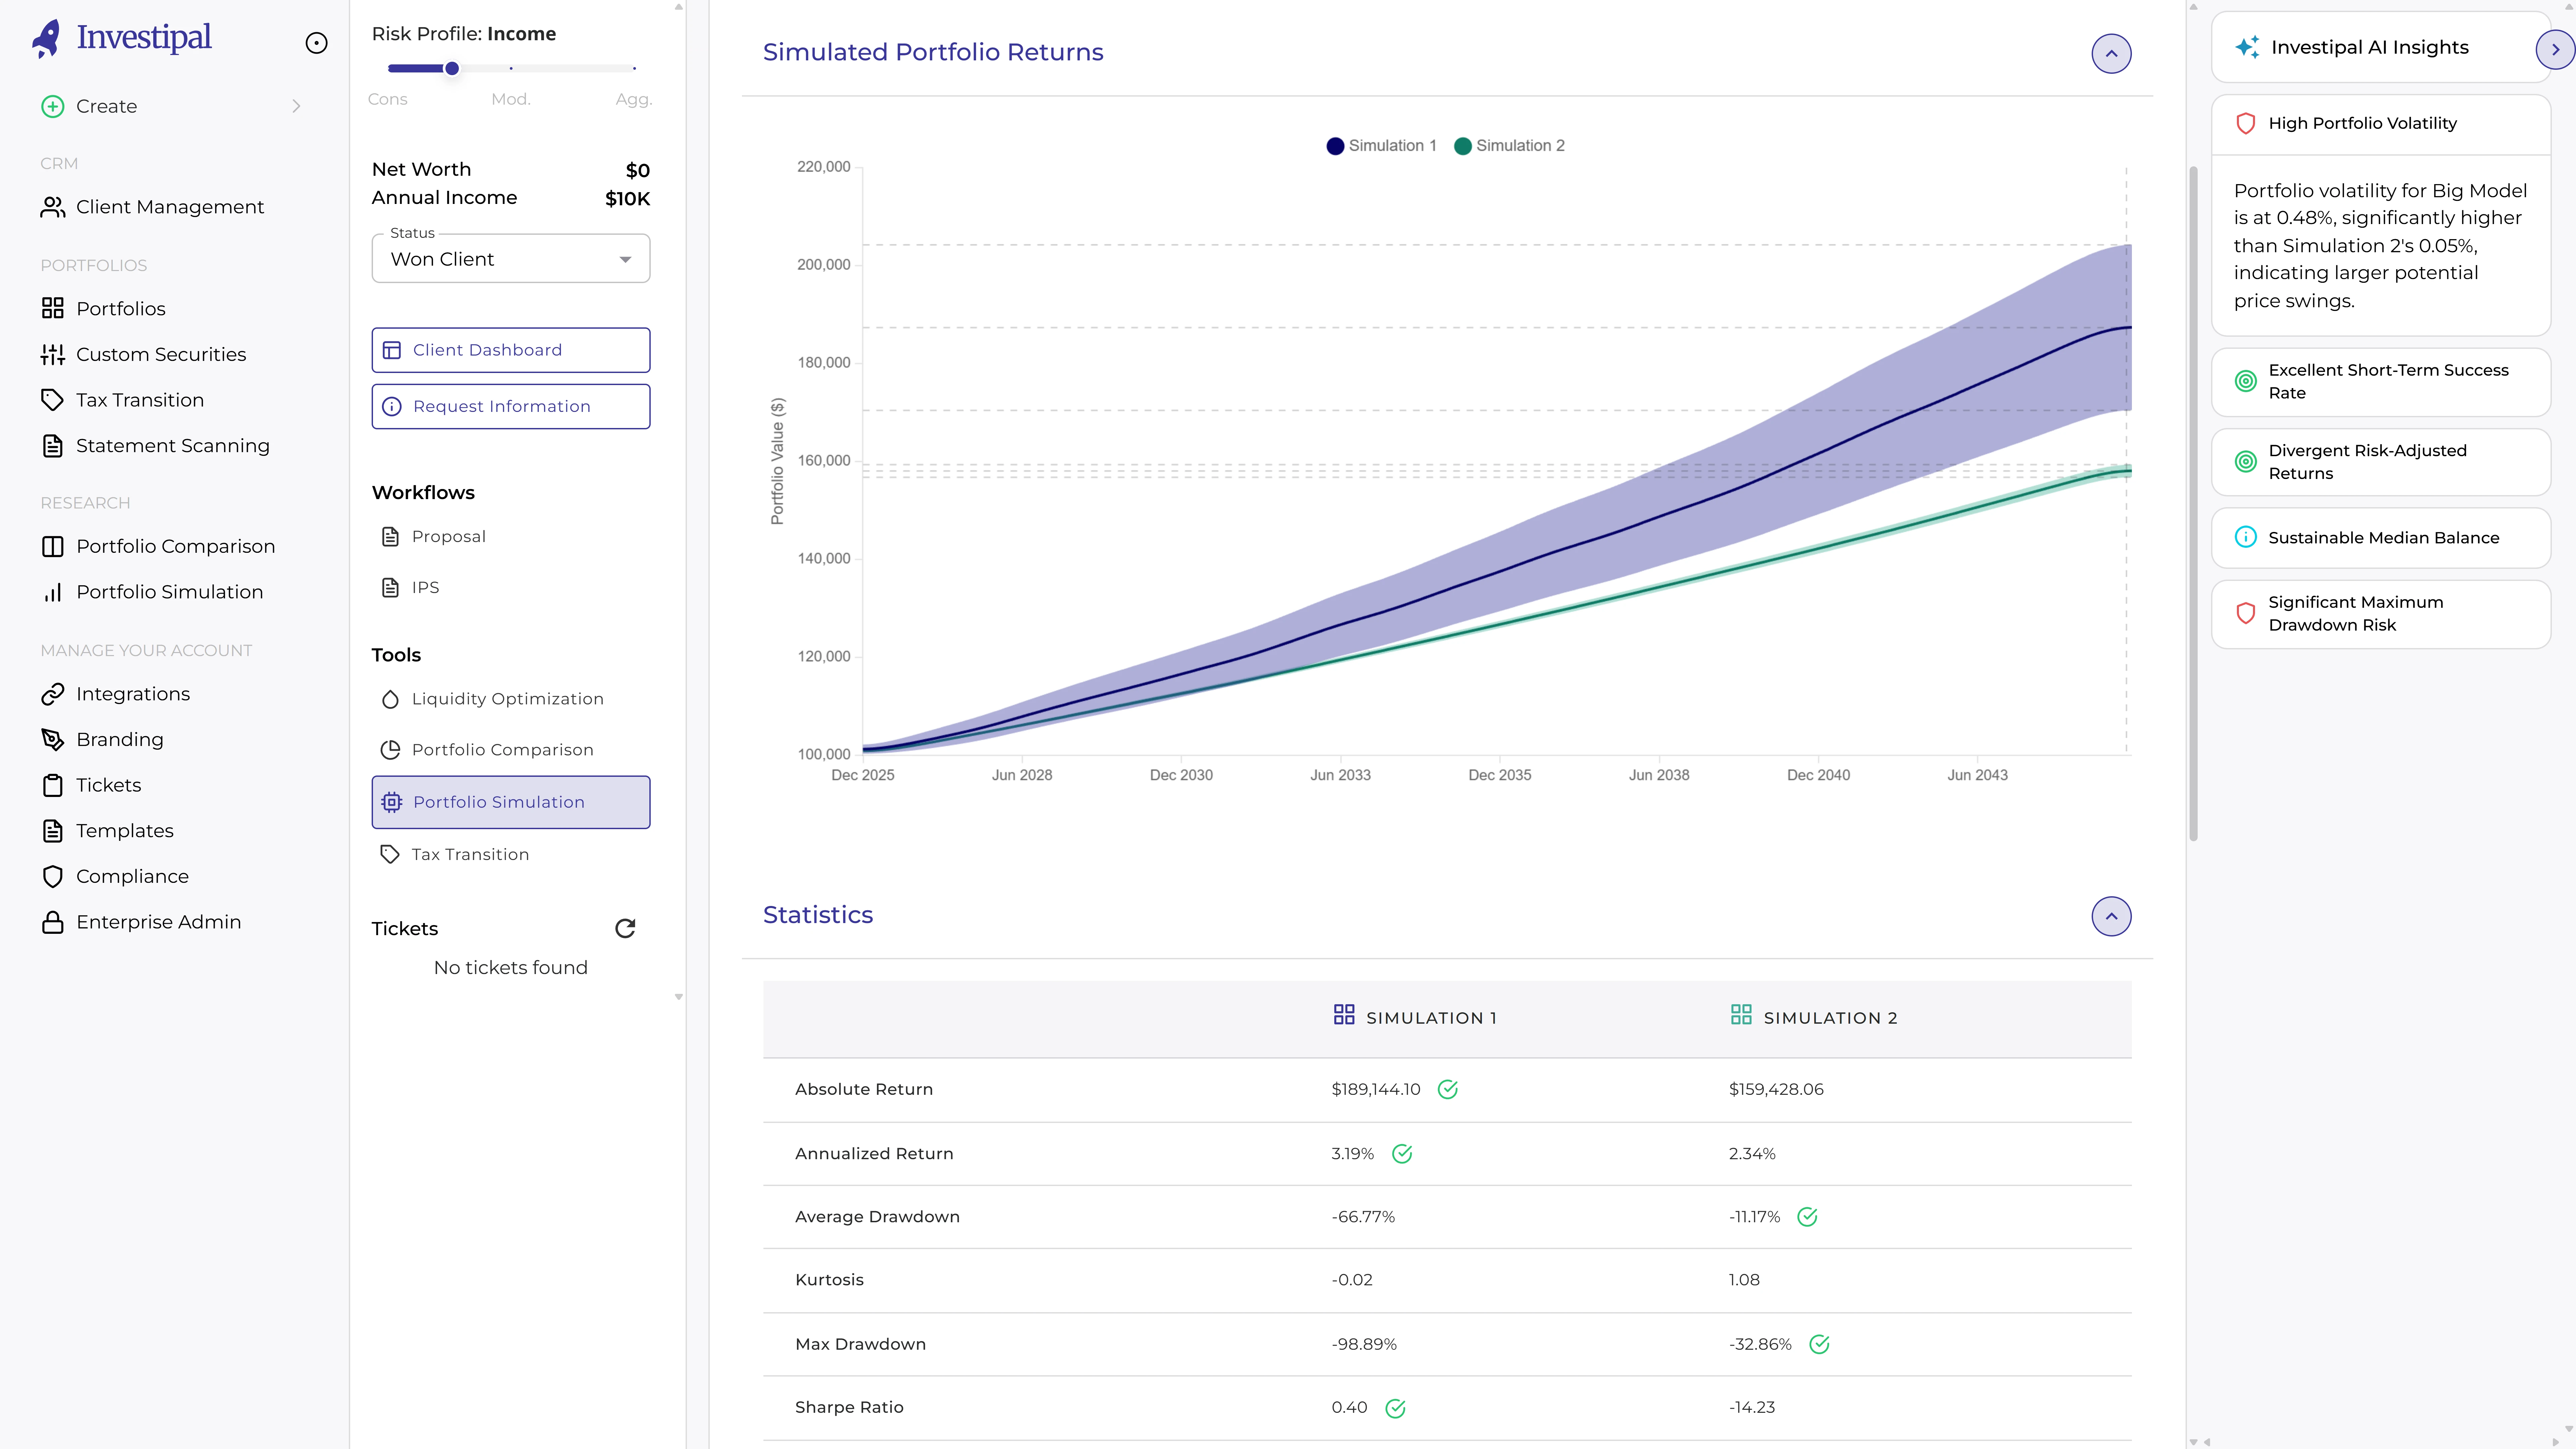Expand the Create menu arrow

coord(296,106)
